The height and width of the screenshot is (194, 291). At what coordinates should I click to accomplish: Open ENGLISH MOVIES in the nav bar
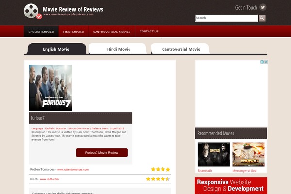tap(41, 32)
